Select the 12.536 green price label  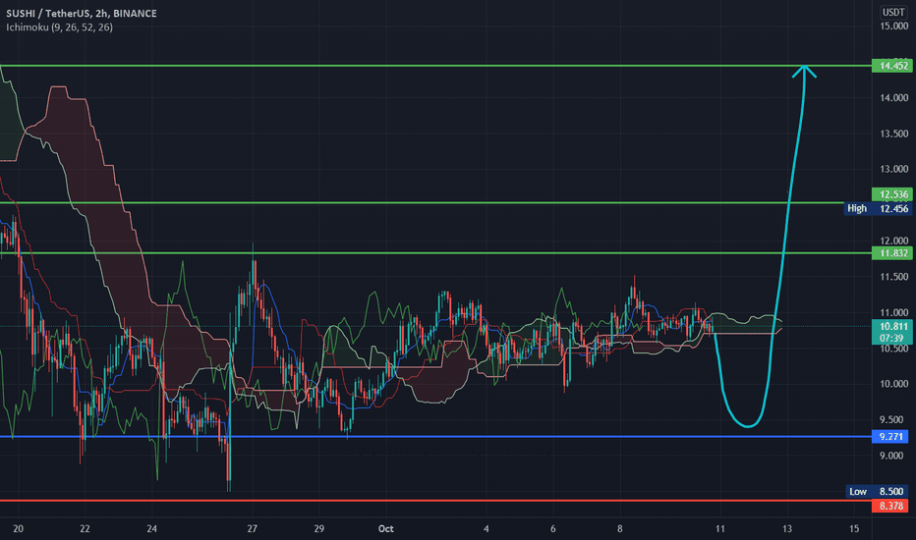click(891, 193)
